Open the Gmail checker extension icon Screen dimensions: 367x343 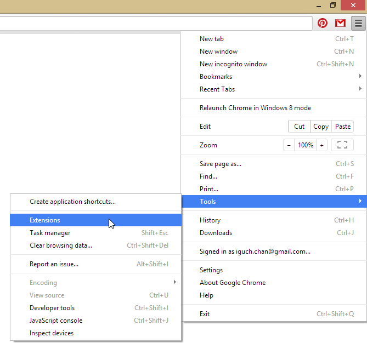340,23
